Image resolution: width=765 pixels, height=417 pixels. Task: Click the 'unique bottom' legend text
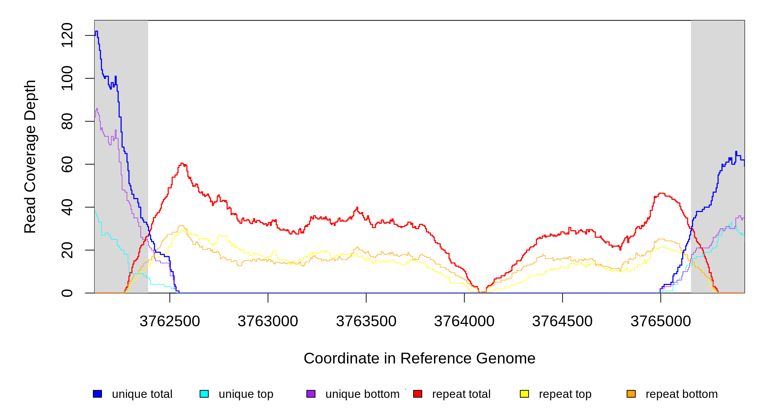coord(362,394)
